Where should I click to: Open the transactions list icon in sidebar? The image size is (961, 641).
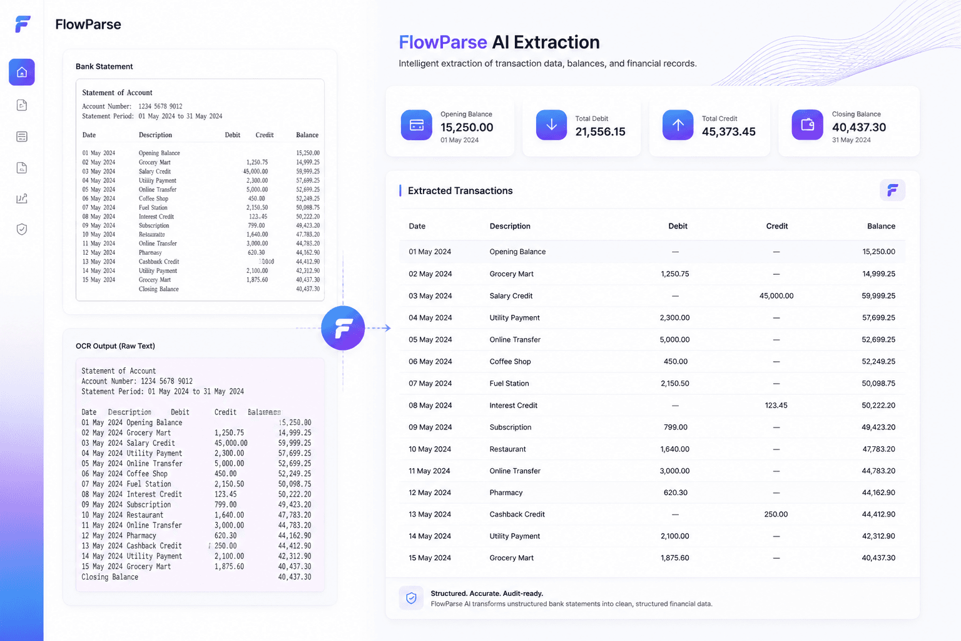coord(22,136)
